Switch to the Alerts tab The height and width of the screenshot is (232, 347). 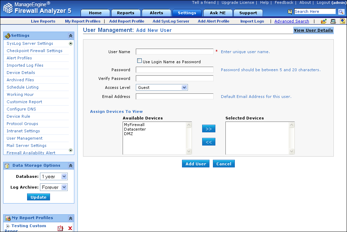(156, 13)
